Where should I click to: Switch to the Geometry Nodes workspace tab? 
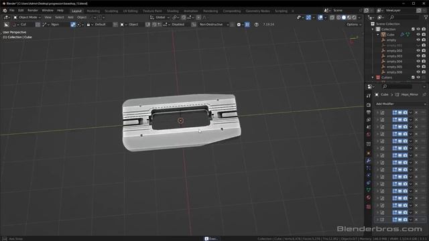coord(257,11)
